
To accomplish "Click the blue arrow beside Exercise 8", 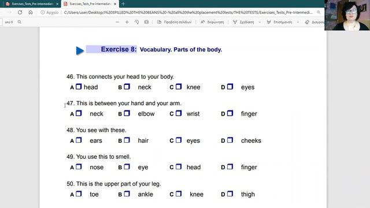I will pyautogui.click(x=80, y=50).
